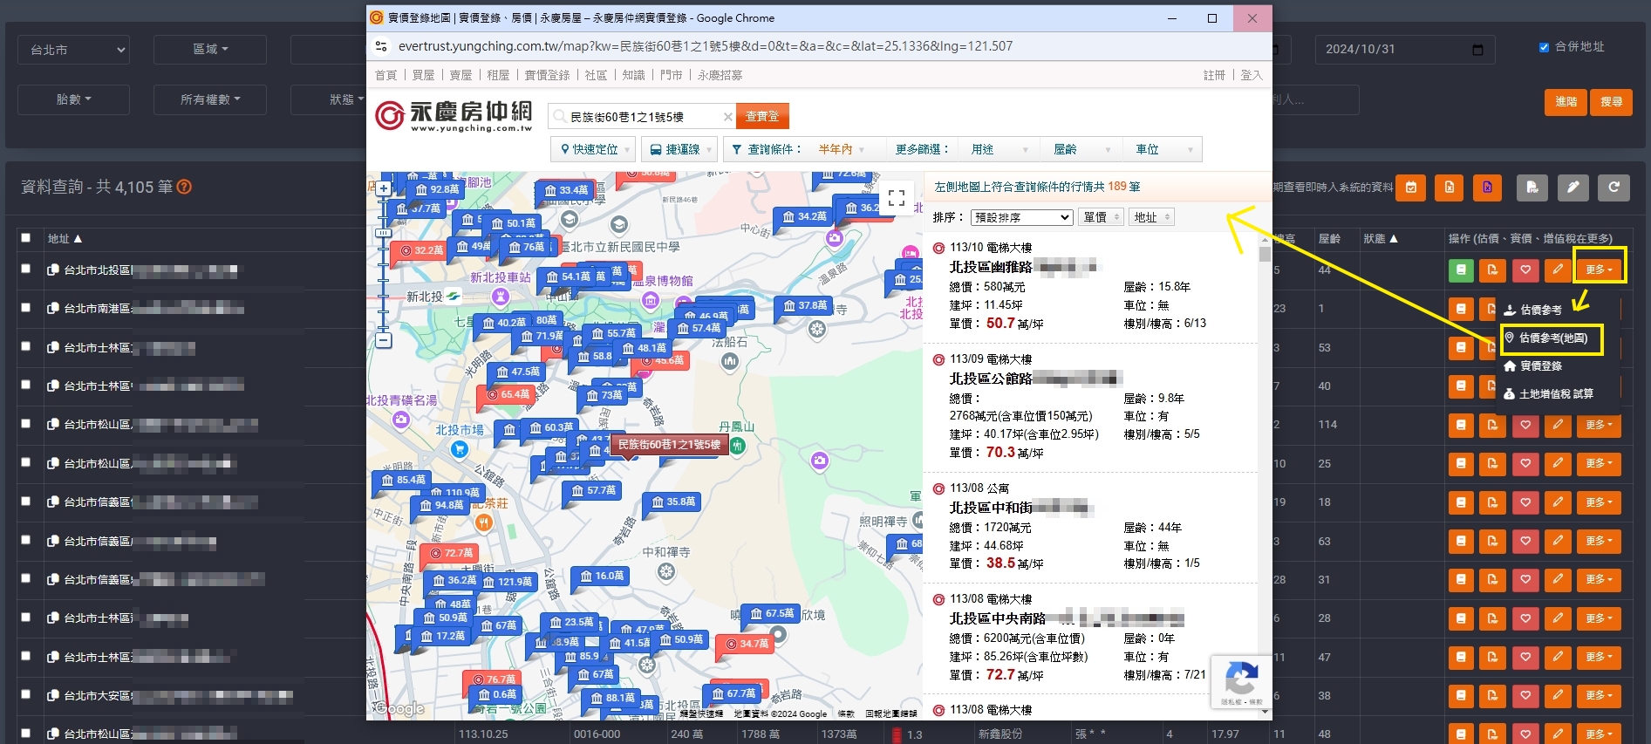The image size is (1651, 744).
Task: Click the refresh icon above the table
Action: [1613, 188]
